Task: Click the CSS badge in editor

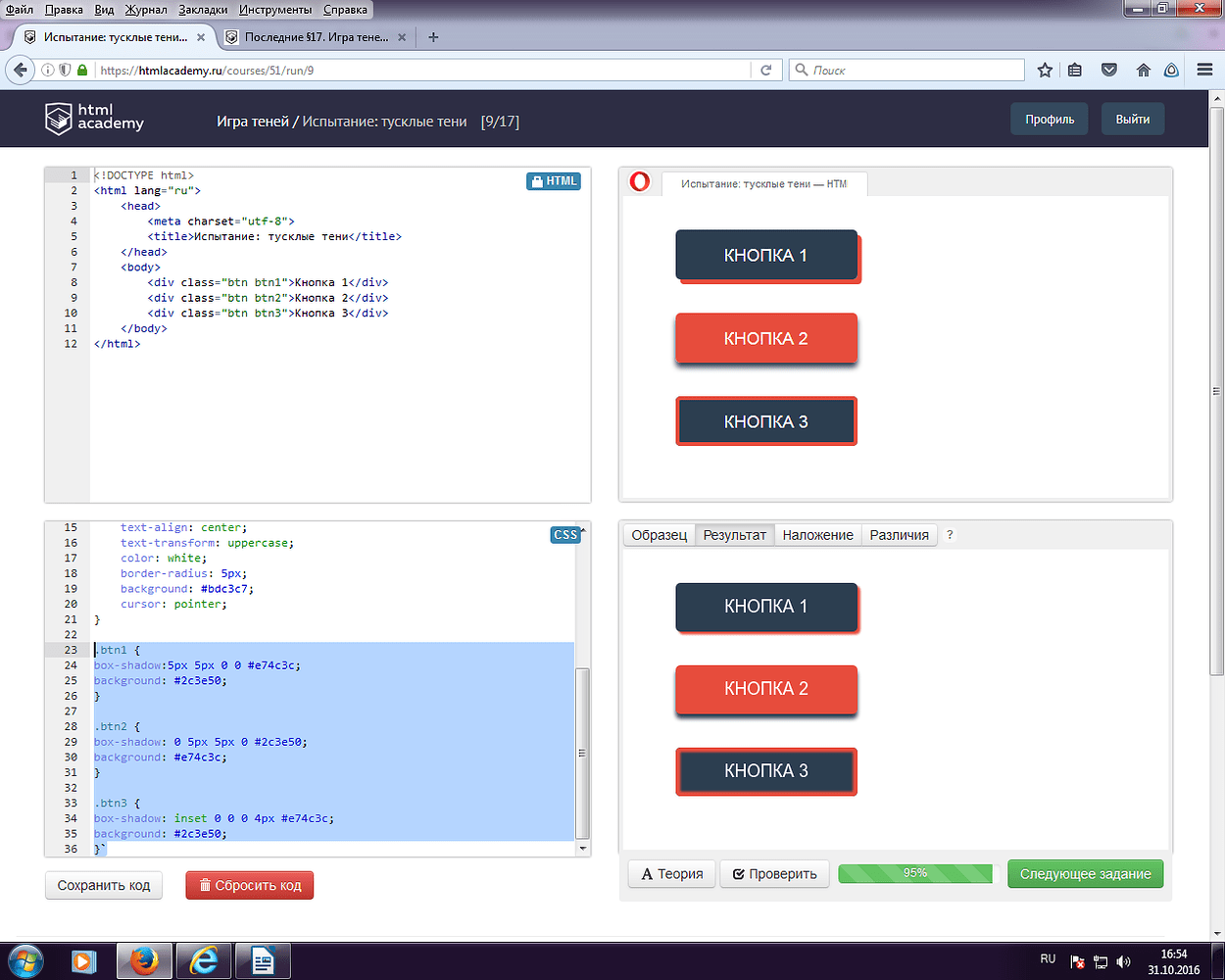Action: coord(565,535)
